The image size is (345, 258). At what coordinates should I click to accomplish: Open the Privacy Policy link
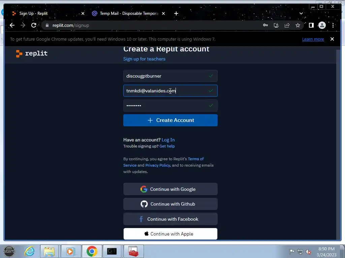click(x=158, y=165)
